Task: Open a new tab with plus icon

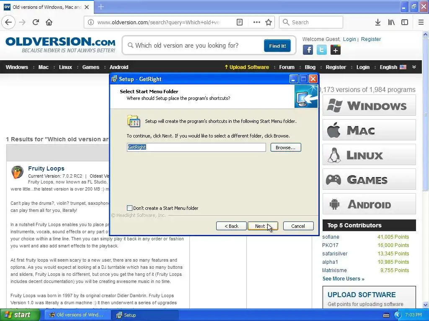Action: (x=101, y=7)
